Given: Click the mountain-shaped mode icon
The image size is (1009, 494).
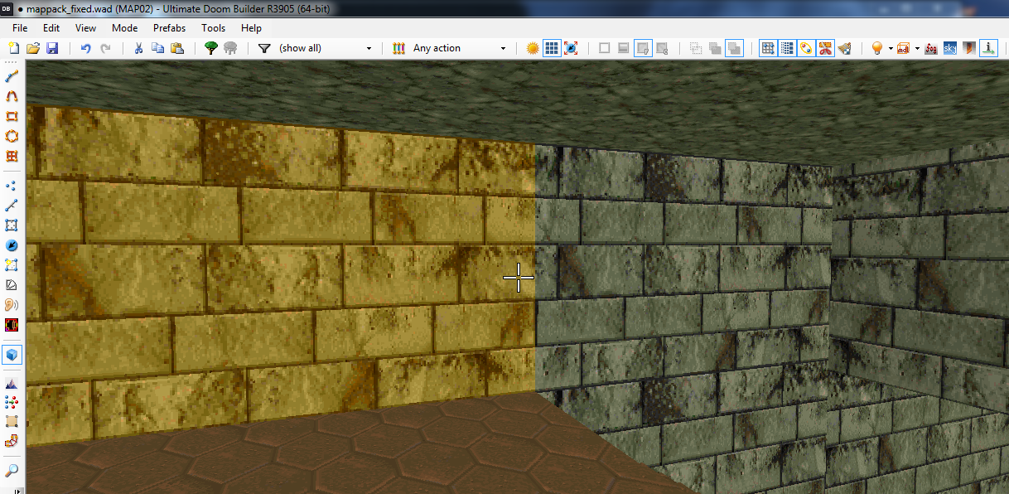Looking at the screenshot, I should point(12,384).
